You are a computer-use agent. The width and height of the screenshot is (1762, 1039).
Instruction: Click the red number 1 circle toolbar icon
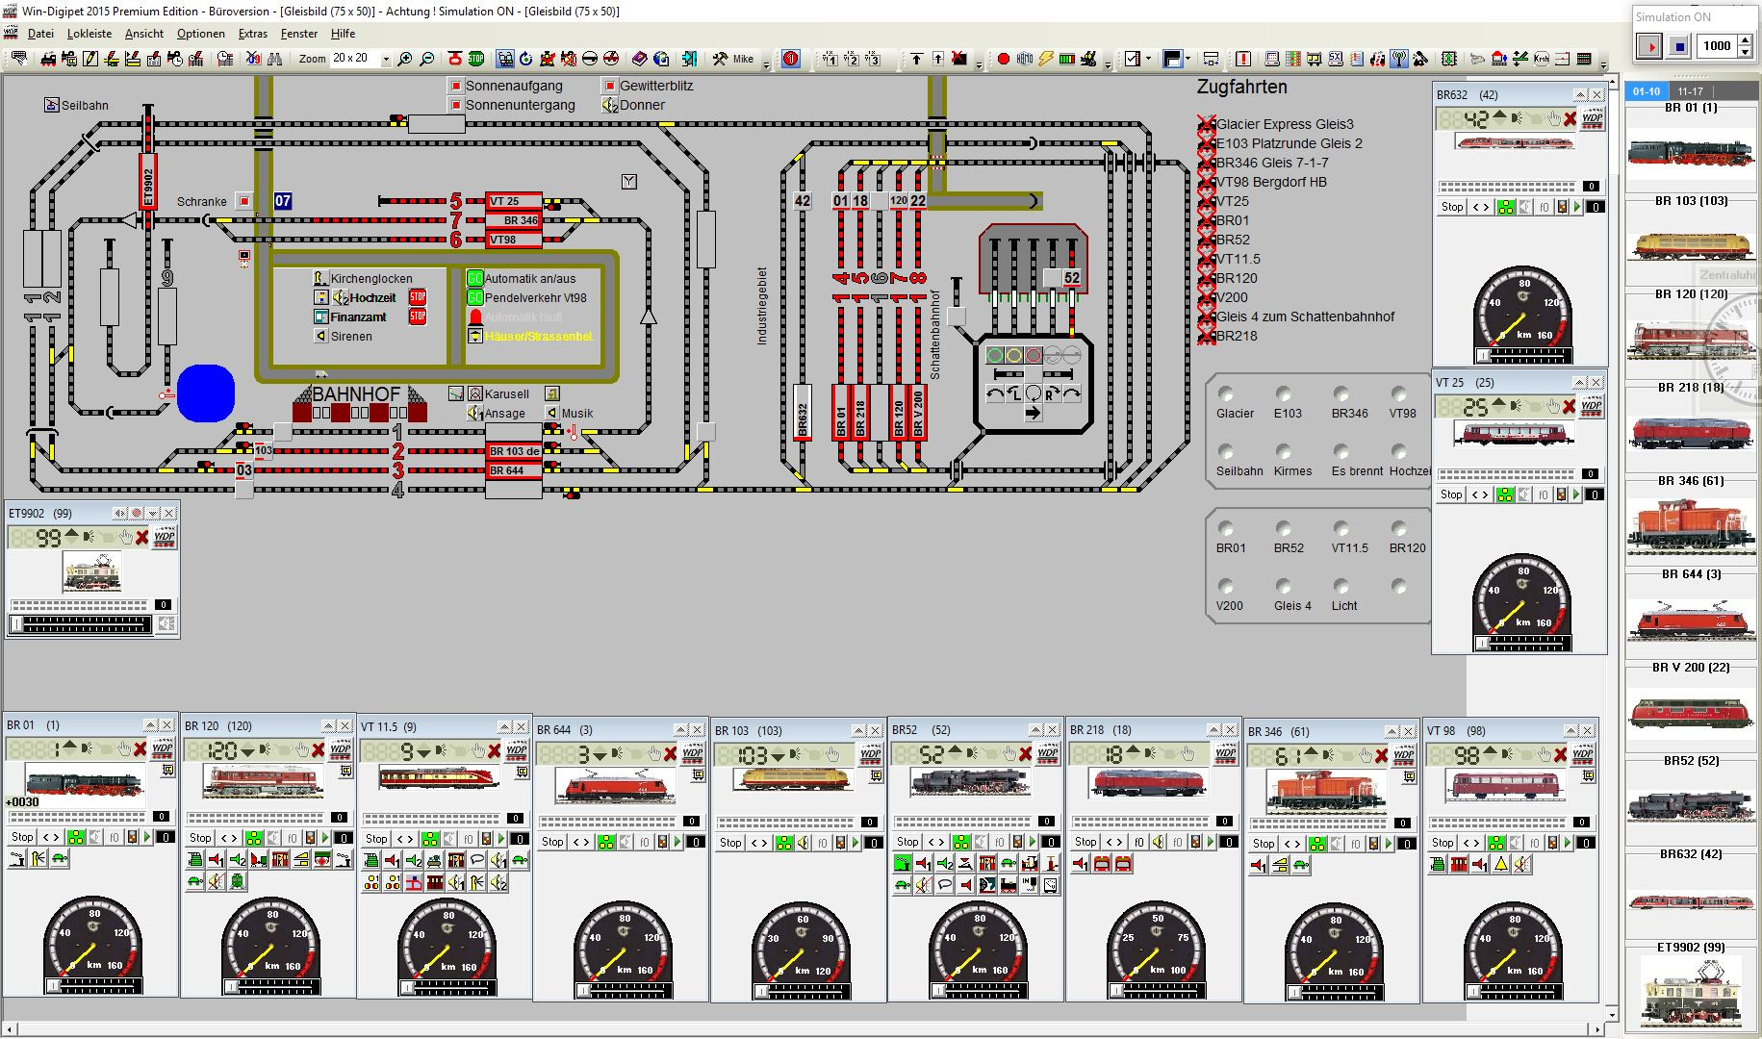coord(790,59)
